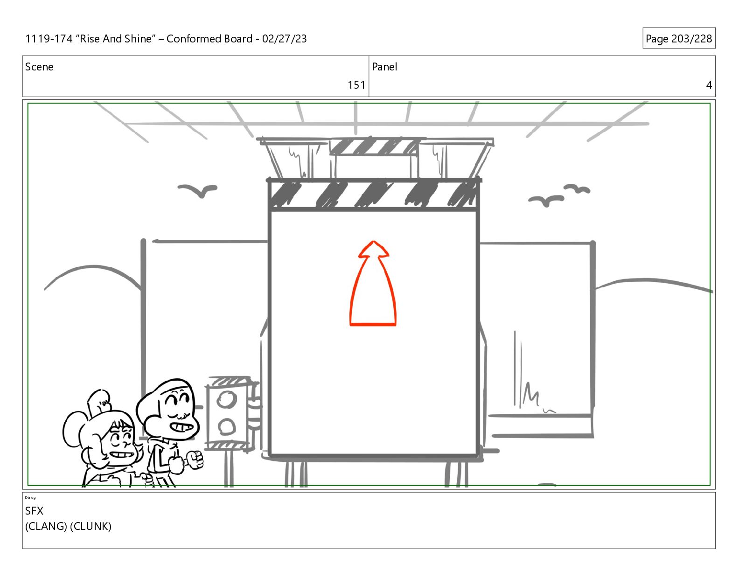Click the storyboard characters thumbnail

tap(133, 434)
